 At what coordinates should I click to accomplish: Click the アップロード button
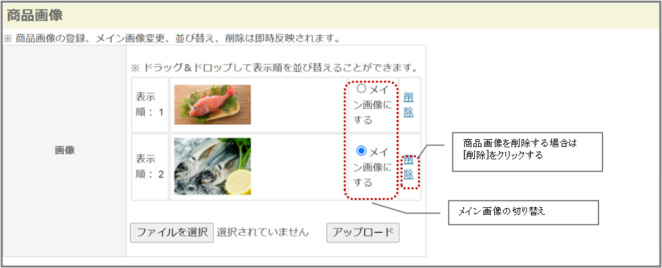[362, 232]
